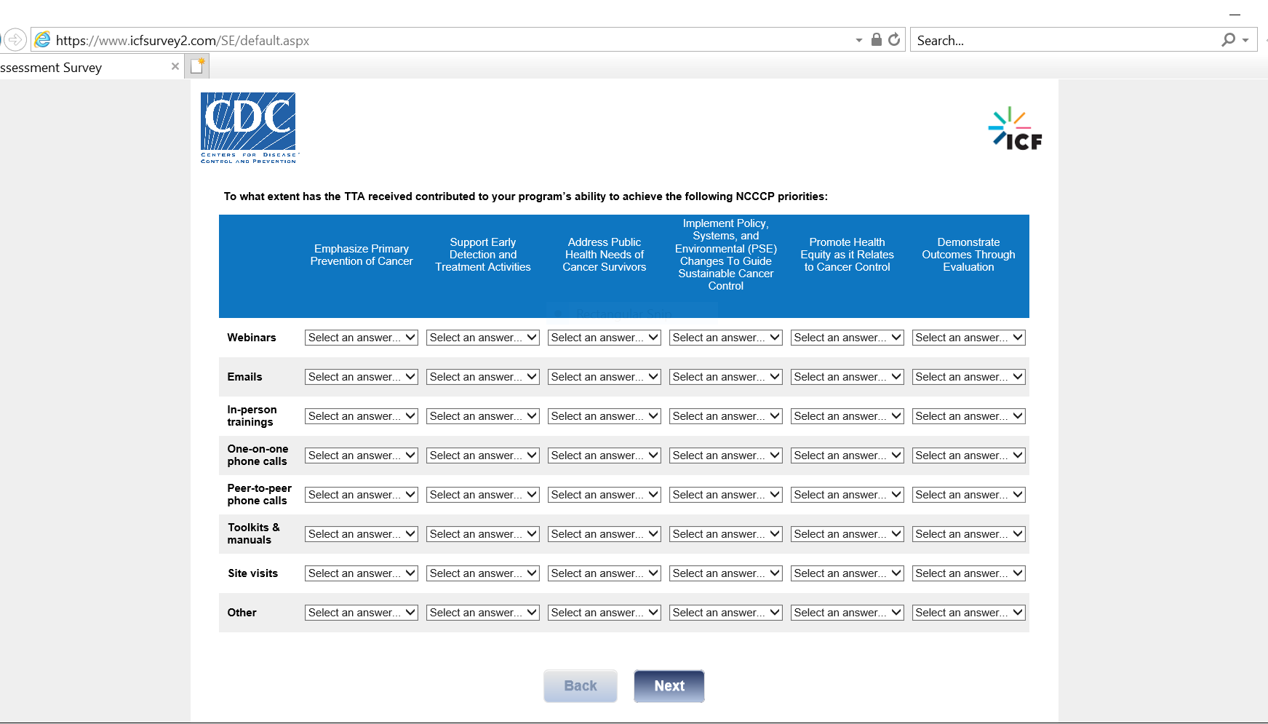Open the new tab button

(197, 66)
